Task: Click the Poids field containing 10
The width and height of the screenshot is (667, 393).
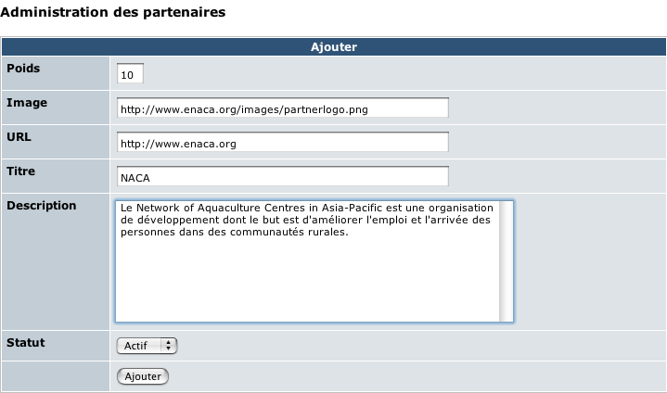Action: 130,73
